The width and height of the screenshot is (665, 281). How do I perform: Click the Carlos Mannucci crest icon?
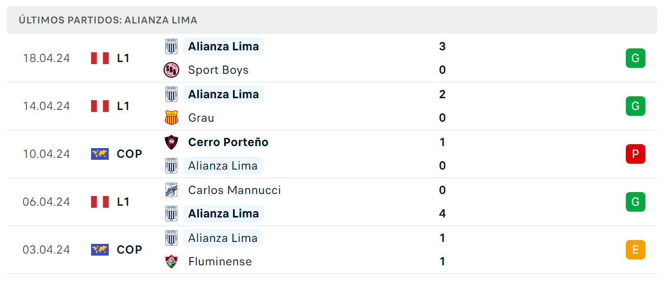171,190
